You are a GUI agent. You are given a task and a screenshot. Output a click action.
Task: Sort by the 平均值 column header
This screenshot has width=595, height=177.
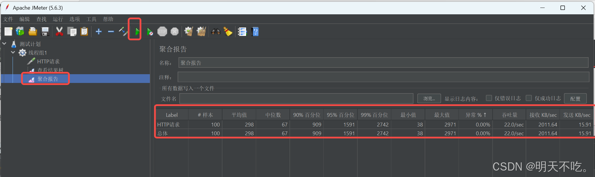(239, 115)
